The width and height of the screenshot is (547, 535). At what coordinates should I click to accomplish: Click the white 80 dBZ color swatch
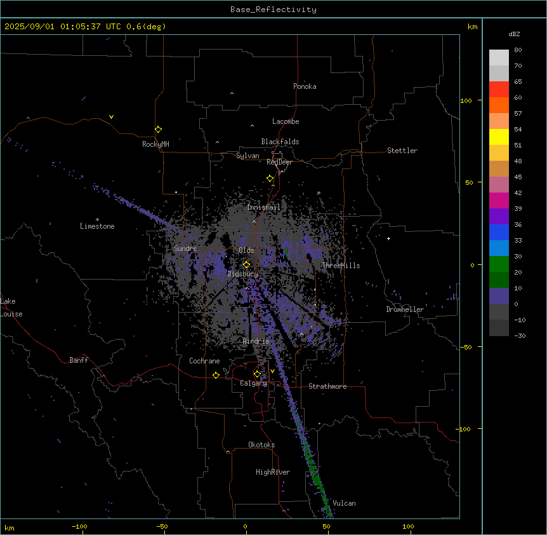point(499,58)
